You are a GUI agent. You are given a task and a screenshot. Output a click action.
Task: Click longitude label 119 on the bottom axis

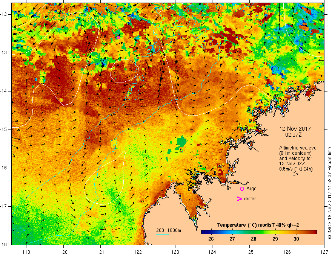tap(26, 252)
